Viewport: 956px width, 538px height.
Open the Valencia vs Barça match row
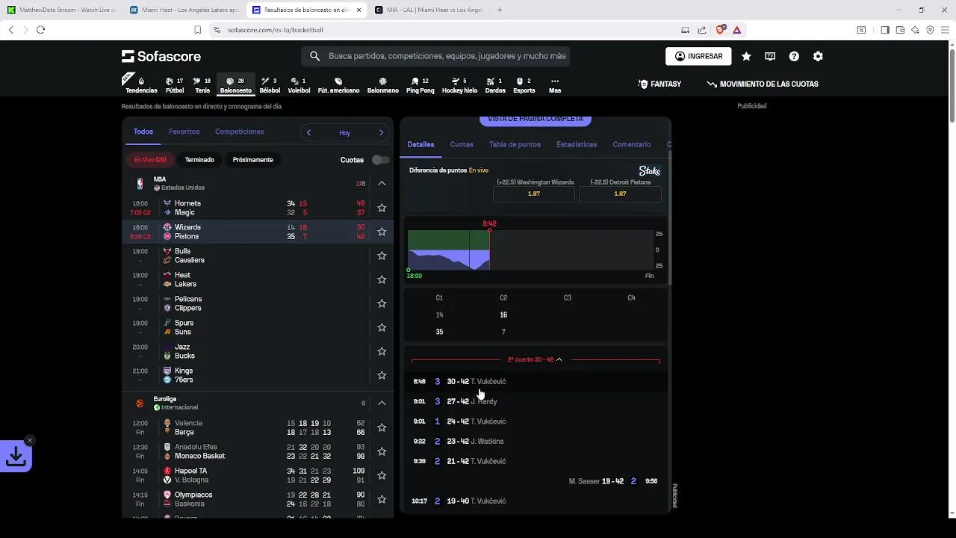[258, 427]
